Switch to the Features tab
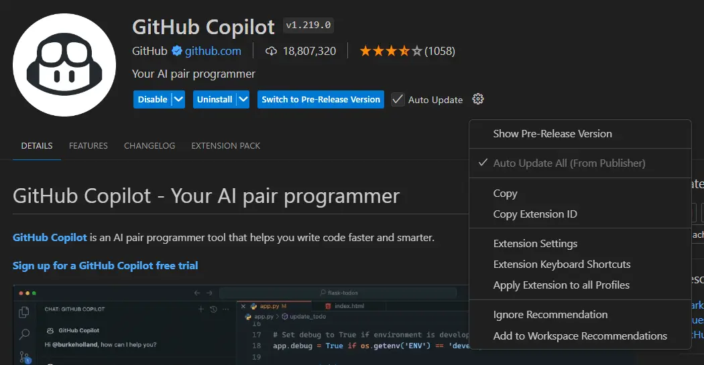This screenshot has width=704, height=365. 89,145
